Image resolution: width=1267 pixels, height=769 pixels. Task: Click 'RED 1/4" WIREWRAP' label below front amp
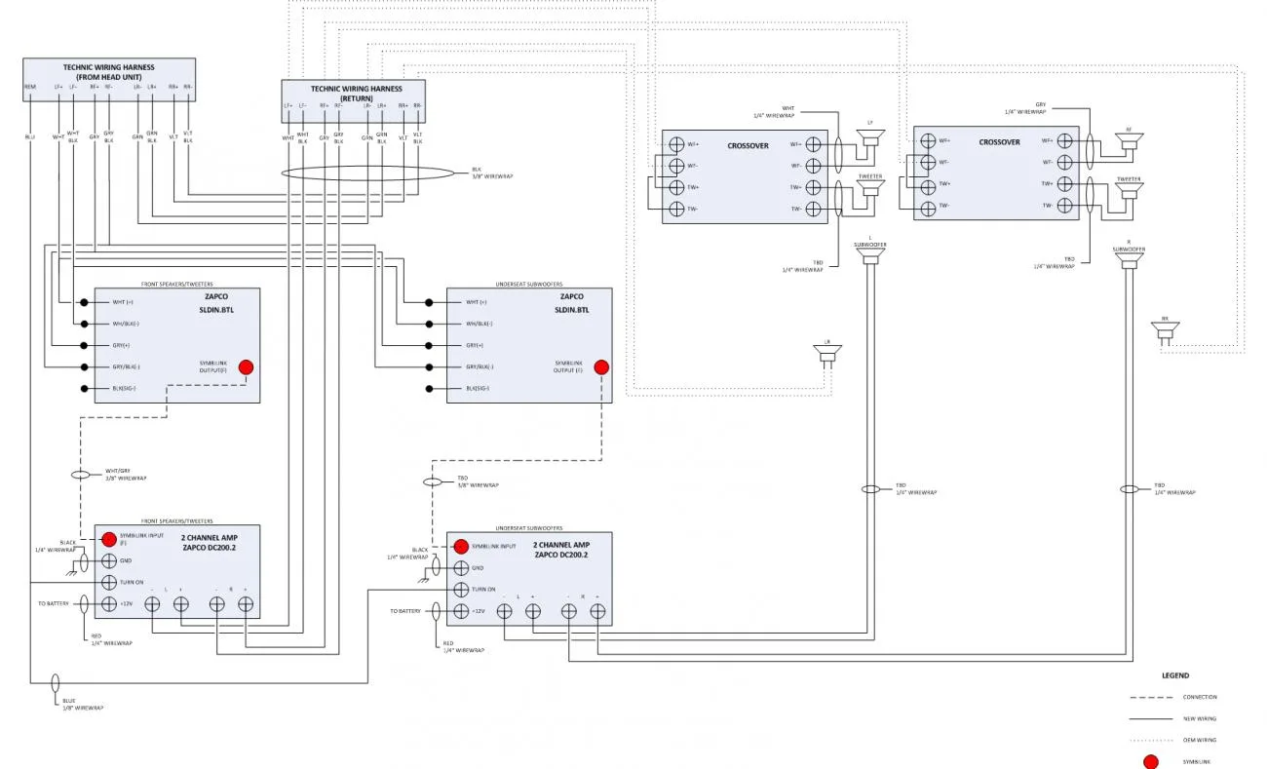coord(111,639)
